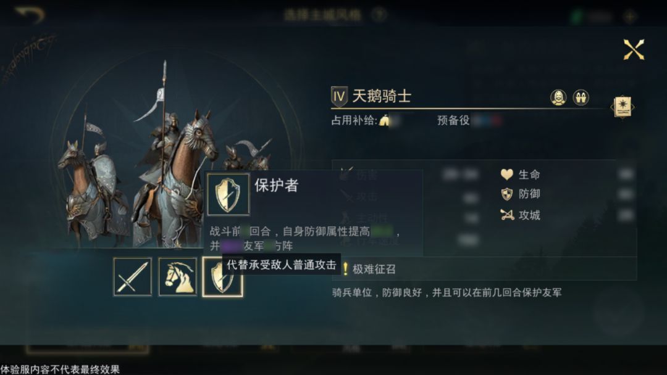Image resolution: width=667 pixels, height=375 pixels.
Task: Click the tier IV badge
Action: click(x=339, y=96)
